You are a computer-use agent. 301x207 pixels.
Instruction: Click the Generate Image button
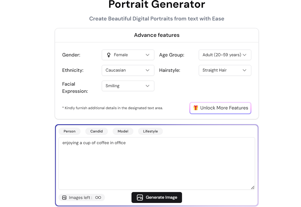tap(157, 197)
